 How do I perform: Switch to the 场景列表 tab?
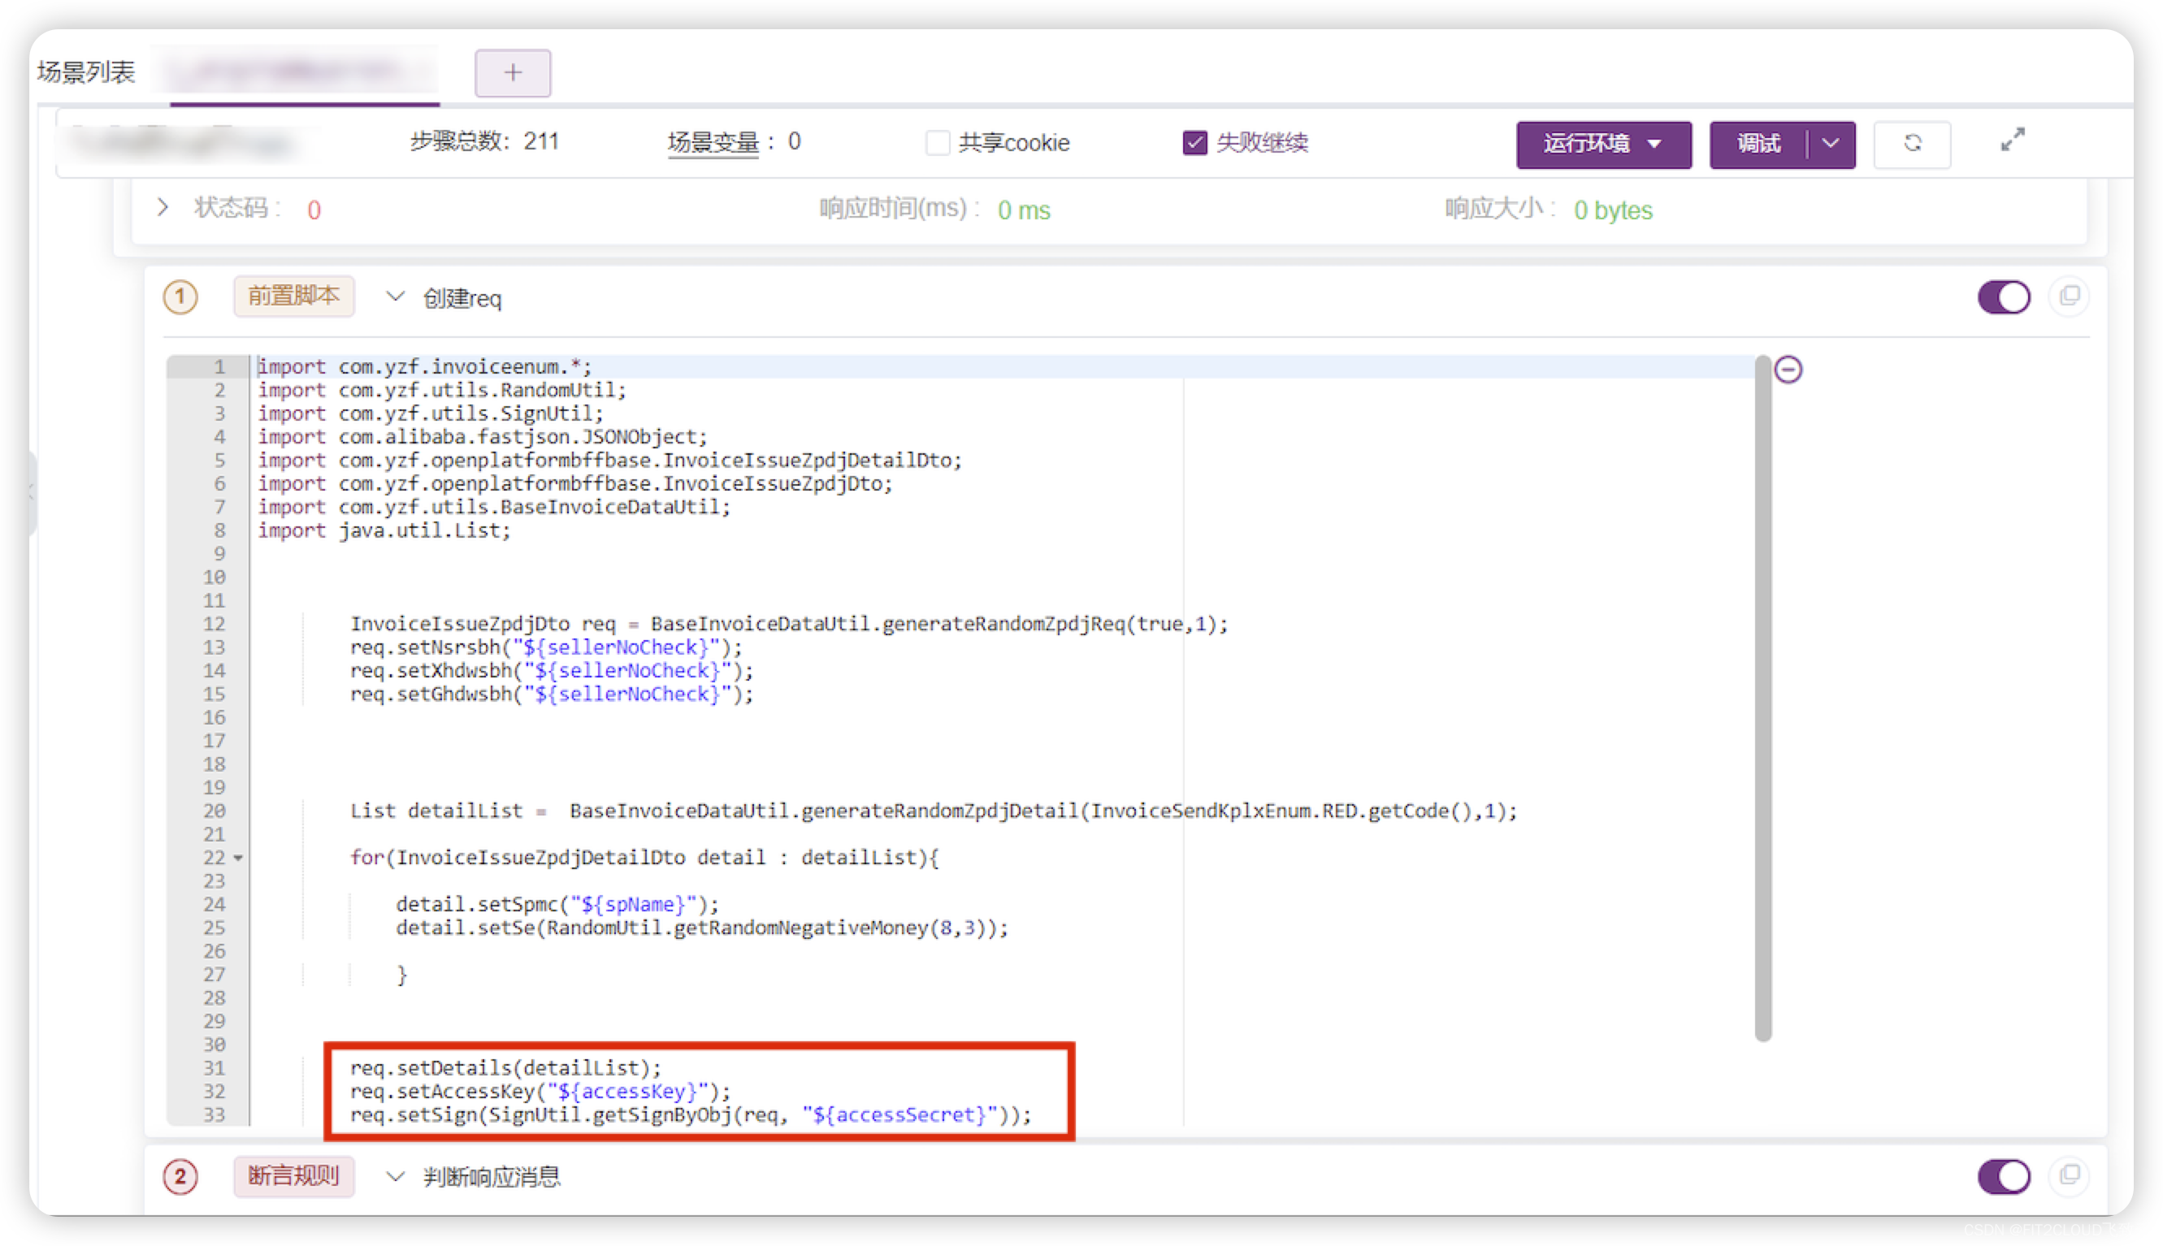pyautogui.click(x=86, y=73)
